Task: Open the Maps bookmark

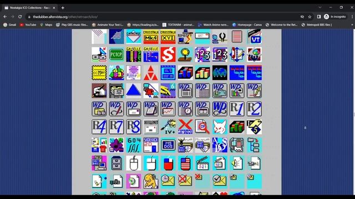Action: tap(46, 25)
